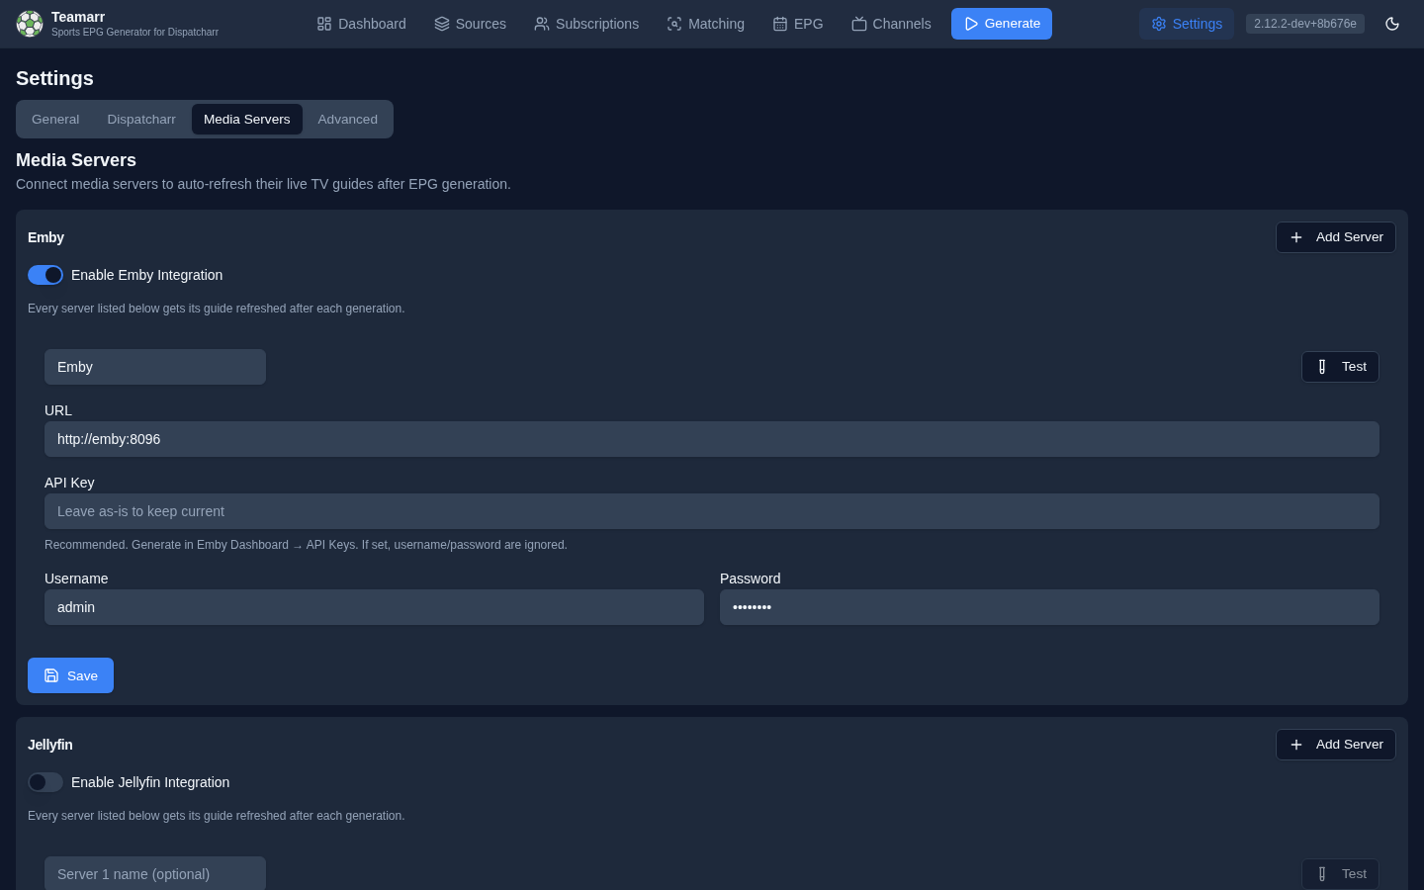Image resolution: width=1424 pixels, height=890 pixels.
Task: Open the EPG page
Action: pyautogui.click(x=797, y=24)
